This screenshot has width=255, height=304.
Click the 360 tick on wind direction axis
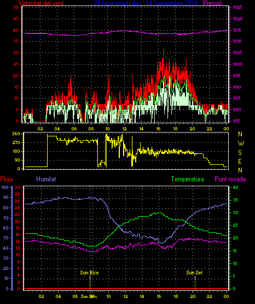(x=16, y=134)
